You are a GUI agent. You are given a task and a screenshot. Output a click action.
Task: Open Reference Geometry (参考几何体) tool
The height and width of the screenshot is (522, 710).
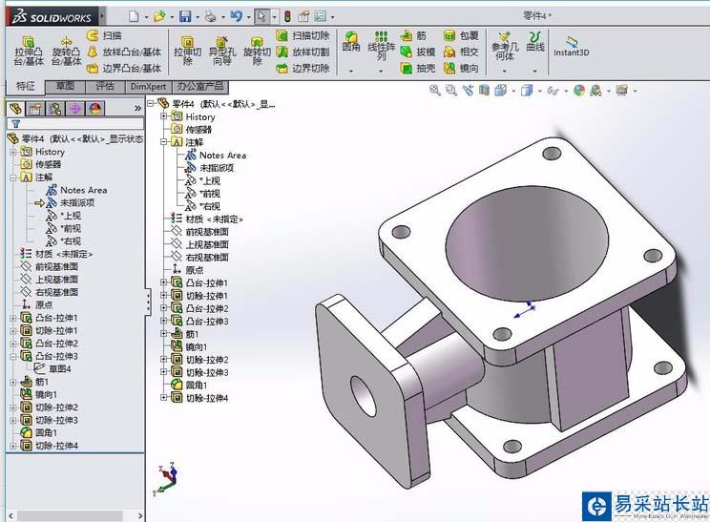[x=505, y=46]
